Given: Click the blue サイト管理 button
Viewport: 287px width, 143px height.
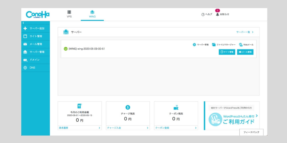Looking at the screenshot, I should tap(227, 52).
